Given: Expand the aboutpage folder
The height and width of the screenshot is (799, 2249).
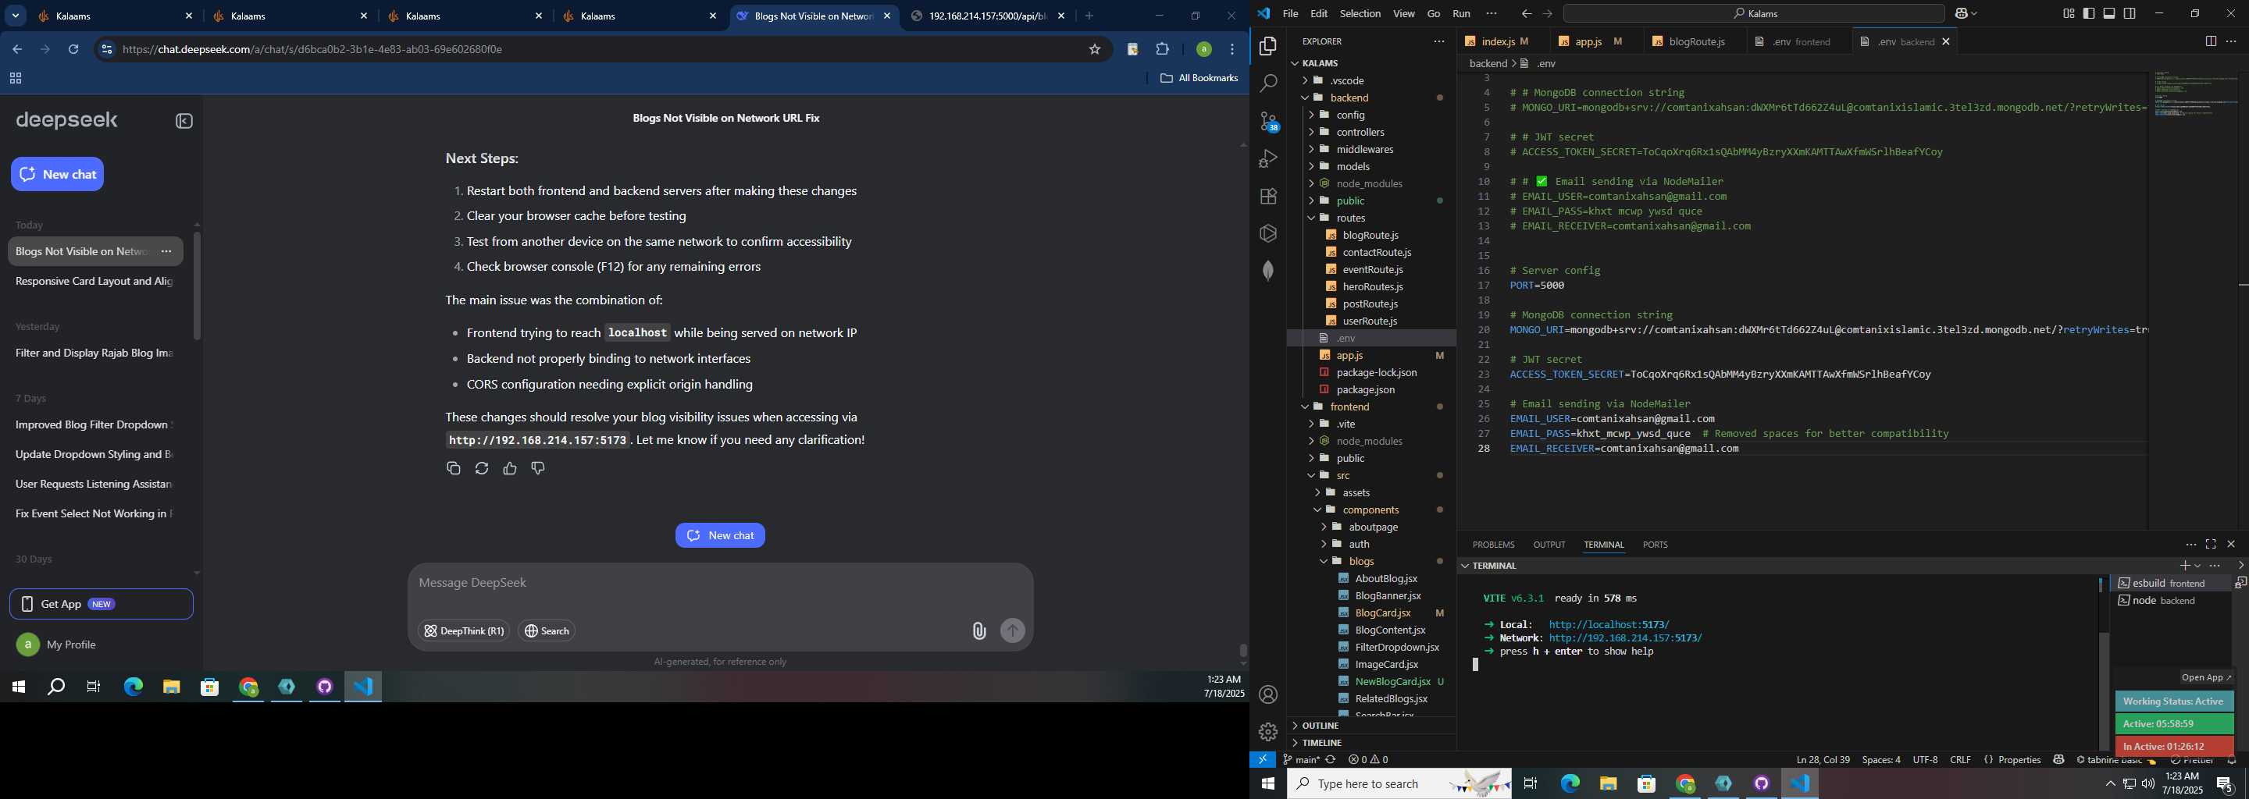Looking at the screenshot, I should click(1370, 527).
